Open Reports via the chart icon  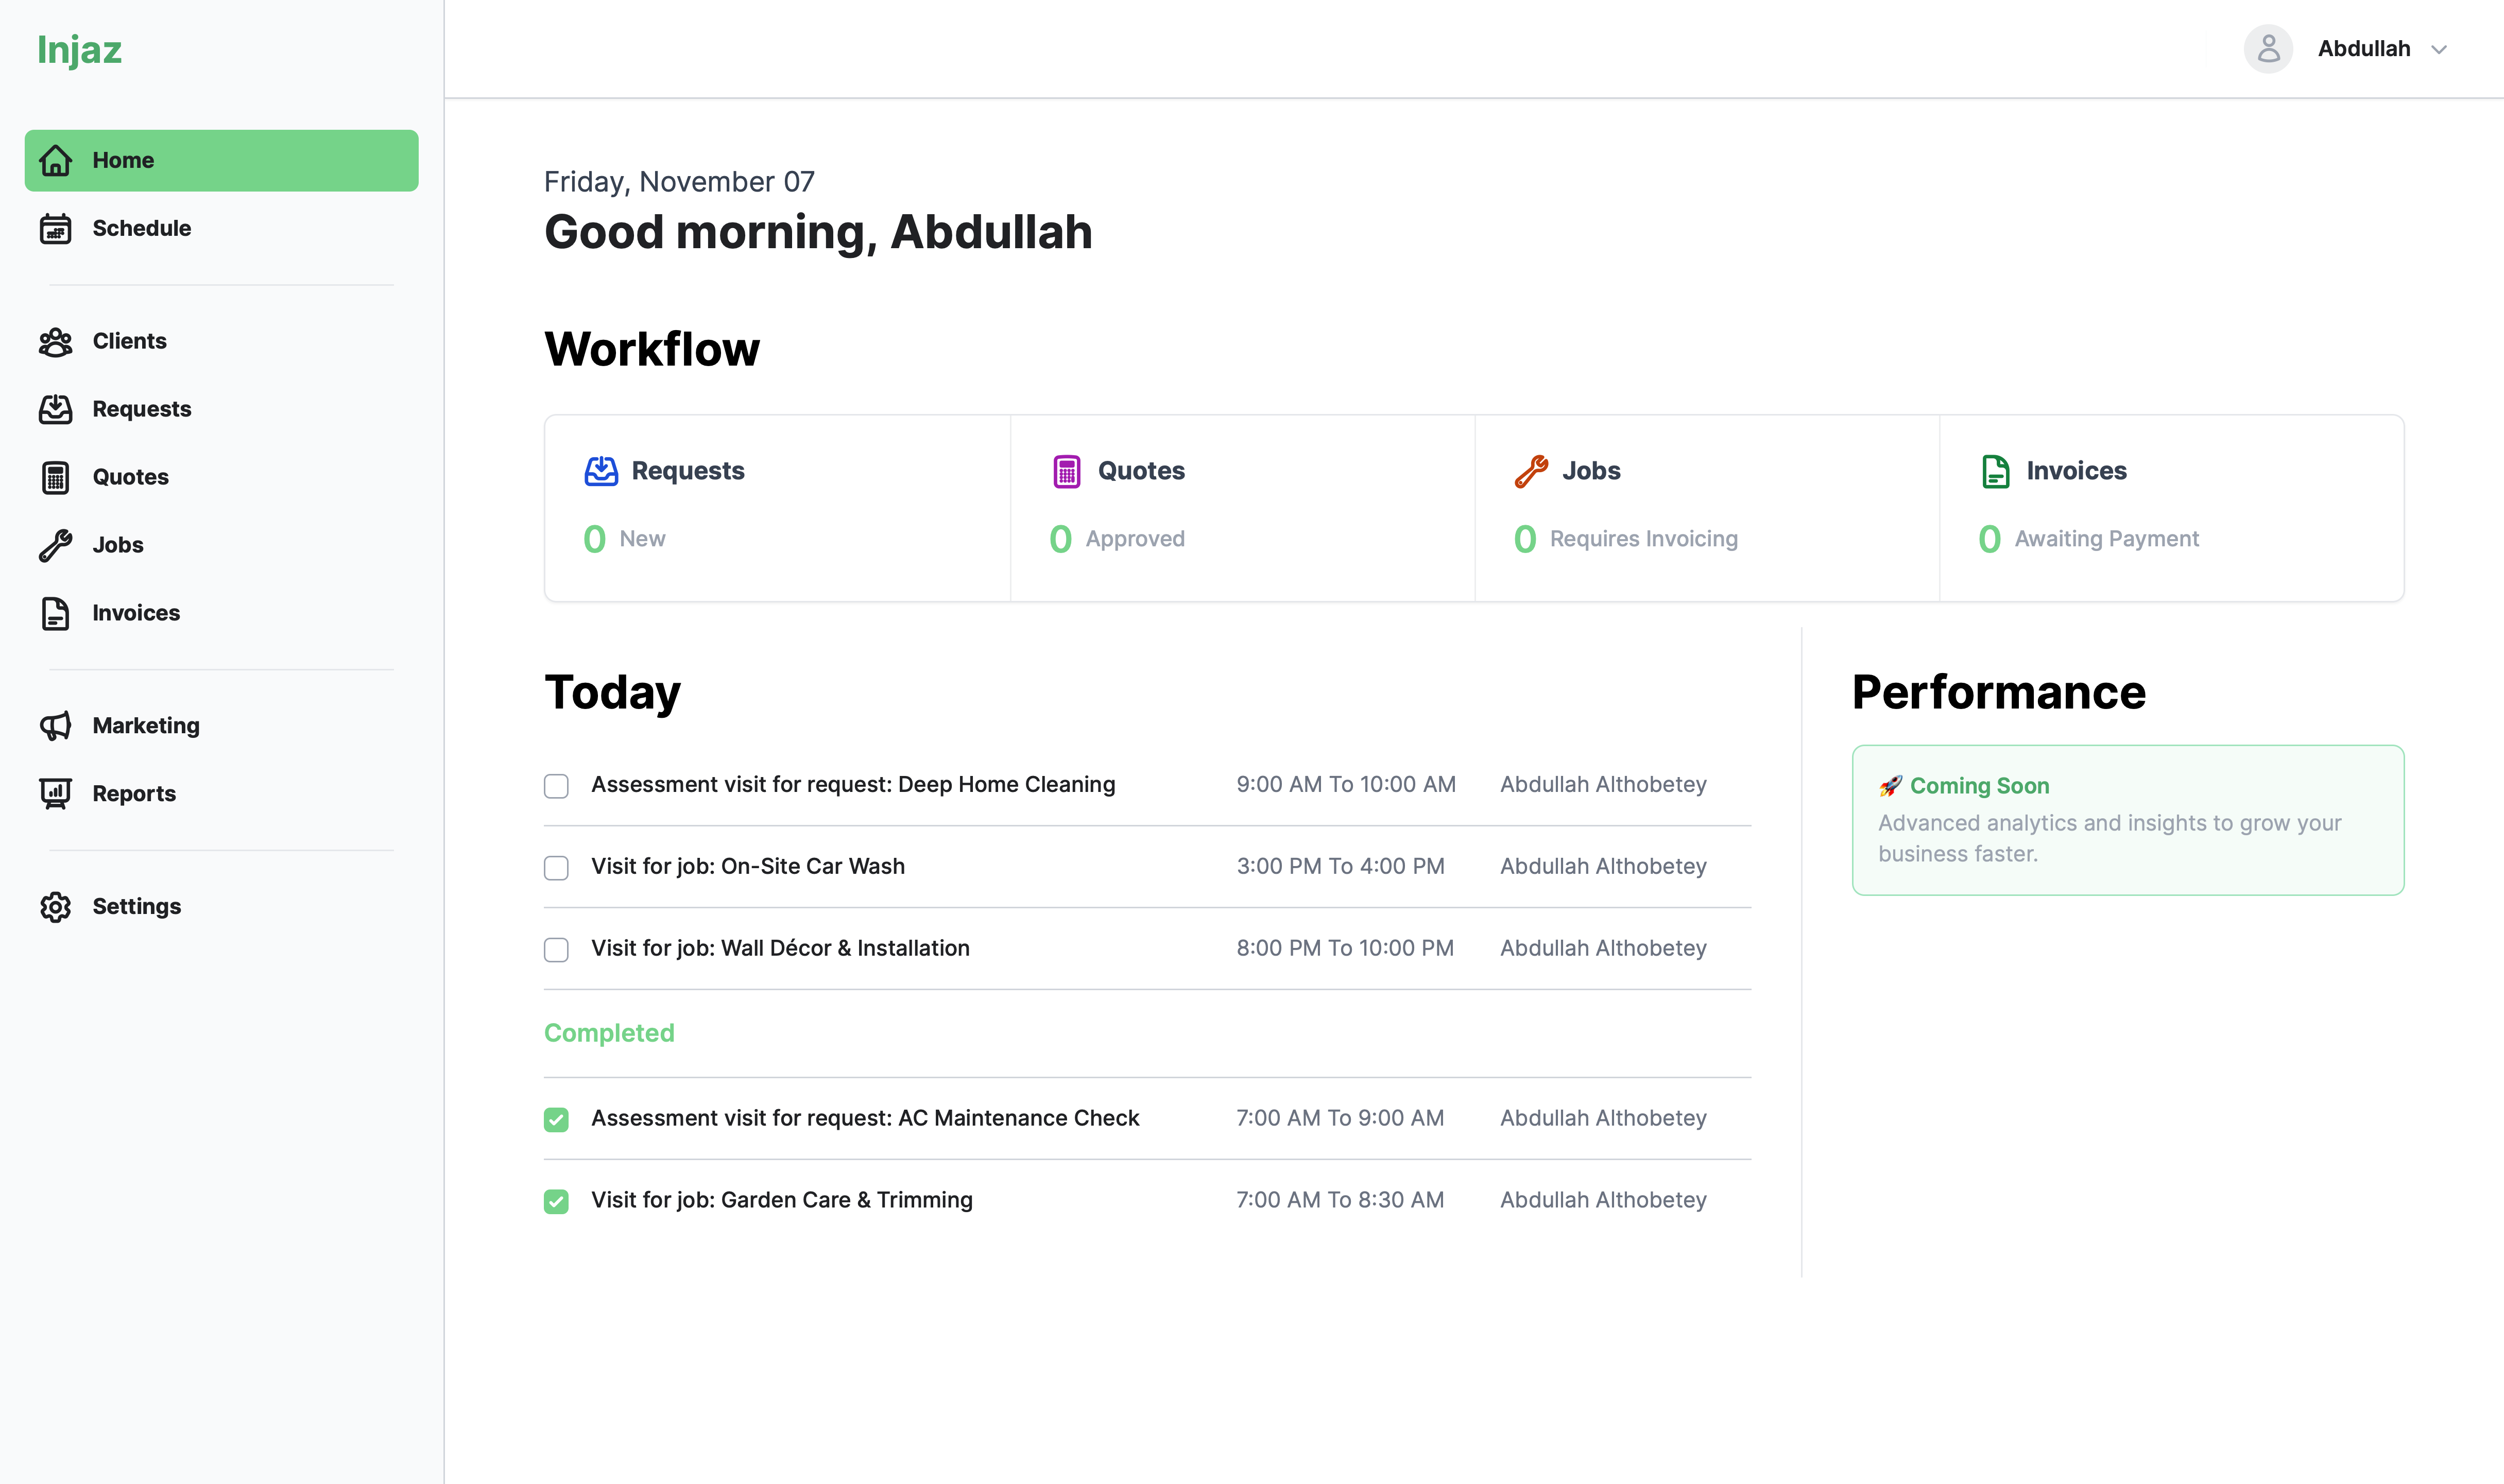(55, 793)
